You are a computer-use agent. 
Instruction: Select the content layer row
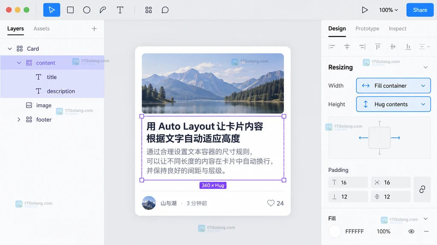coord(52,63)
